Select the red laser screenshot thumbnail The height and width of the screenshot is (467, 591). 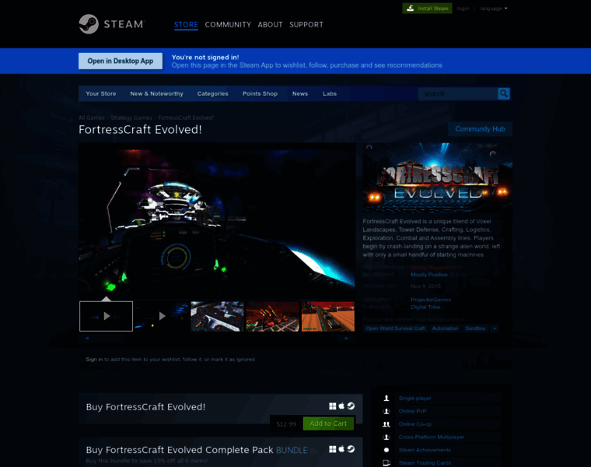272,316
